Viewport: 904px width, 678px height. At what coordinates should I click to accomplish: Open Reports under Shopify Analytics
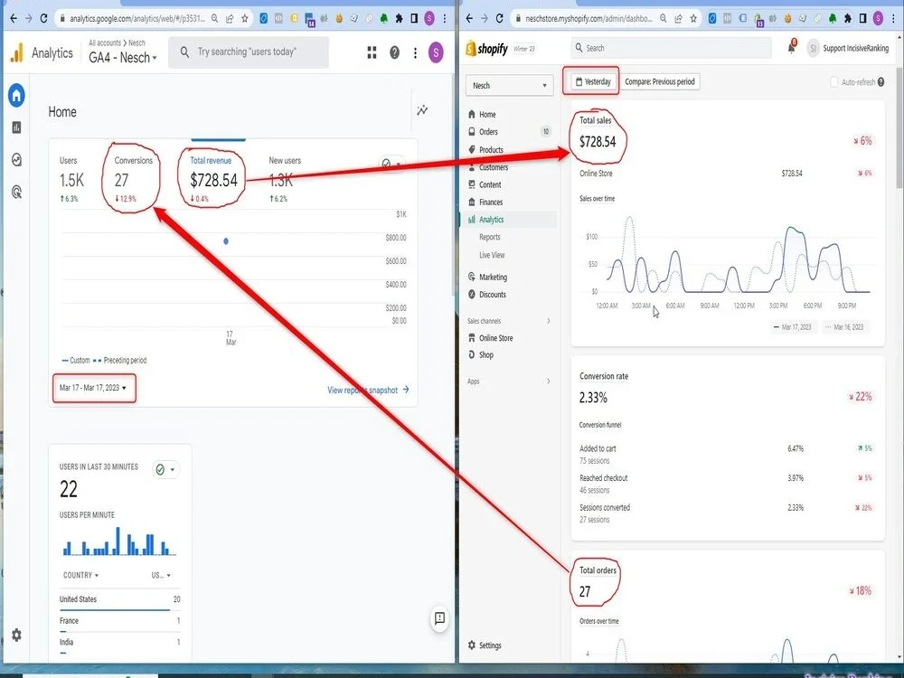point(490,237)
